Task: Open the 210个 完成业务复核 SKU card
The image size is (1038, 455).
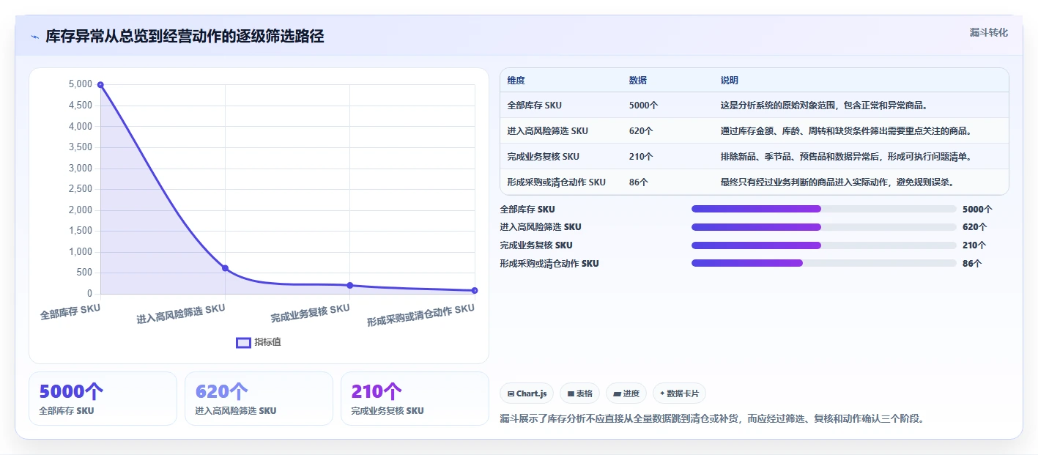Action: pos(415,399)
